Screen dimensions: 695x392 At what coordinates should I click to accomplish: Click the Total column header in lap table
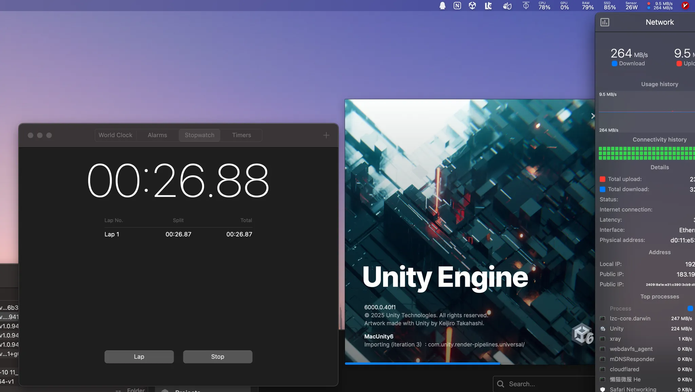click(x=246, y=220)
